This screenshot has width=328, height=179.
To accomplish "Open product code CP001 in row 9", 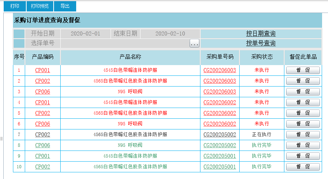I will [x=43, y=156].
